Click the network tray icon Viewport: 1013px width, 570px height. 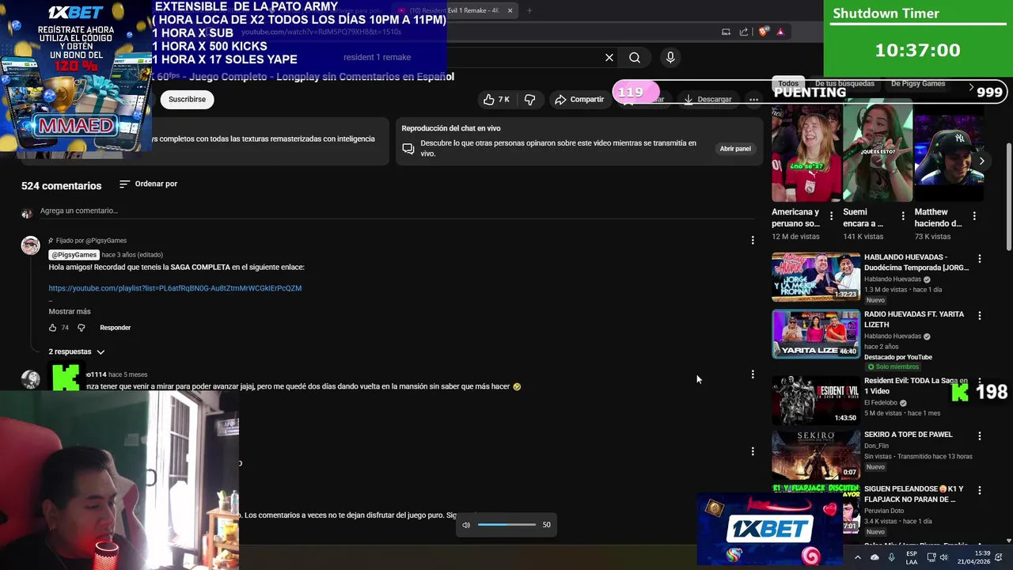(930, 557)
